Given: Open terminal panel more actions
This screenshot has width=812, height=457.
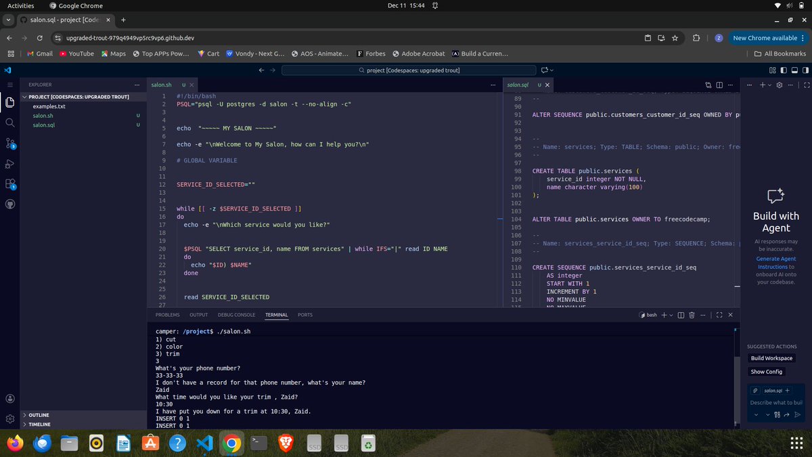Looking at the screenshot, I should 702,315.
